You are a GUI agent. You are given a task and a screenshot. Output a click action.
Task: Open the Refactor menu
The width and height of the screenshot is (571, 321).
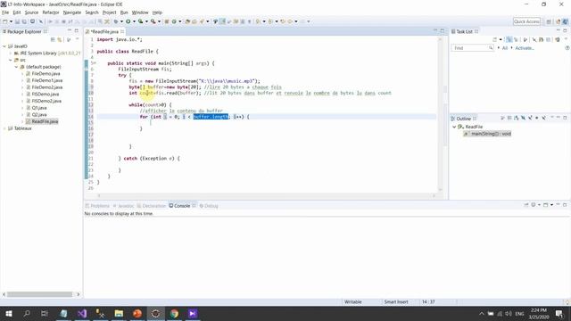51,12
